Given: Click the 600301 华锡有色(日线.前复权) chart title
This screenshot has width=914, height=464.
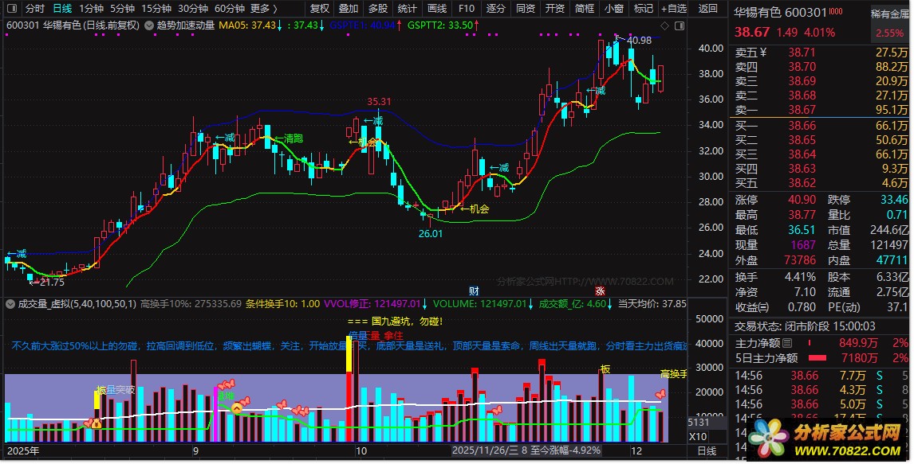Looking at the screenshot, I should pos(73,25).
